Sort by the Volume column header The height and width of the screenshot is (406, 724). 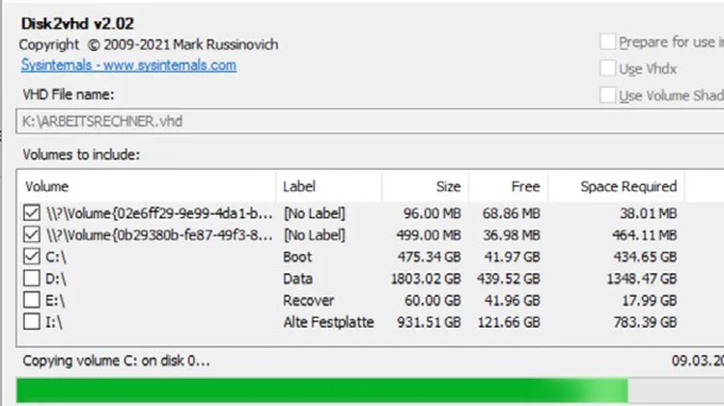145,187
